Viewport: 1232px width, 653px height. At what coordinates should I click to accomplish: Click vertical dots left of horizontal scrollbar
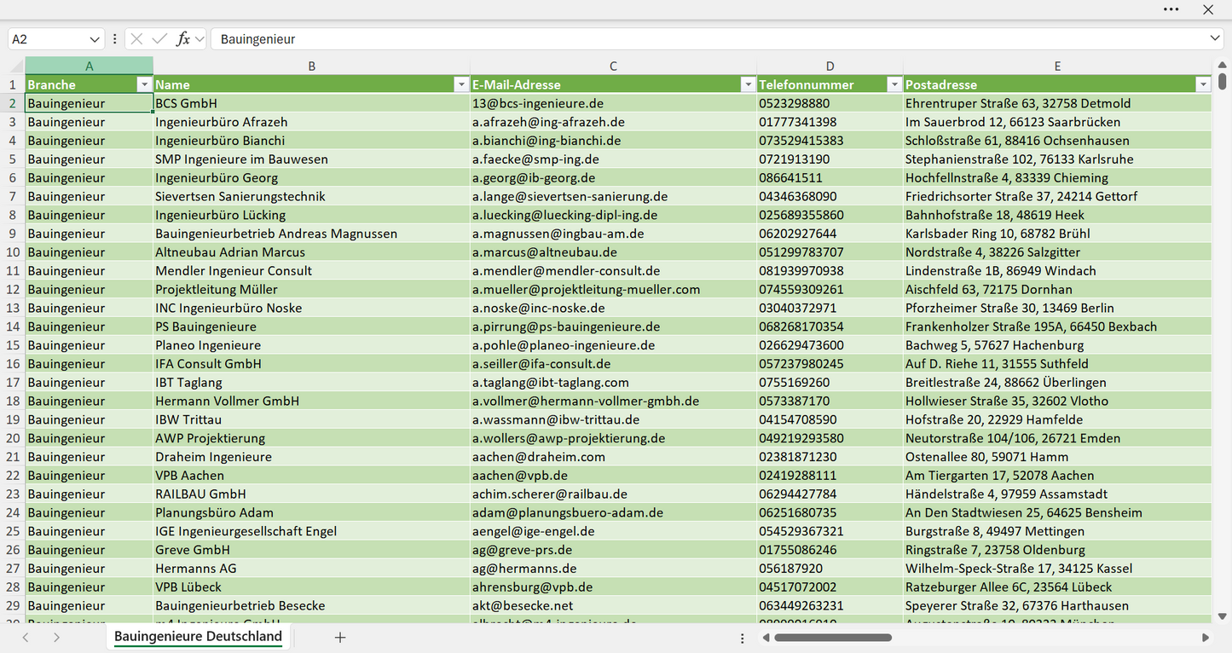[743, 638]
